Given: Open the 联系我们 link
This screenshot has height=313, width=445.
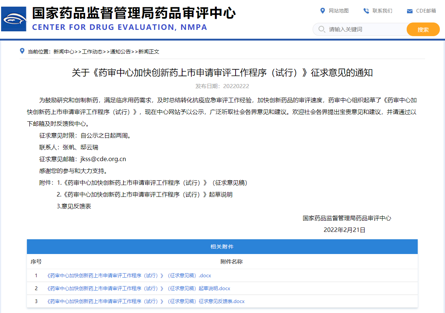Looking at the screenshot, I should coord(382,11).
